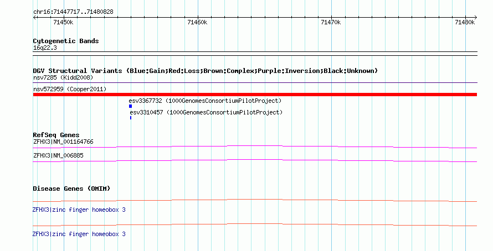
Task: Click the 71460k ruler tick label
Action: pos(197,22)
